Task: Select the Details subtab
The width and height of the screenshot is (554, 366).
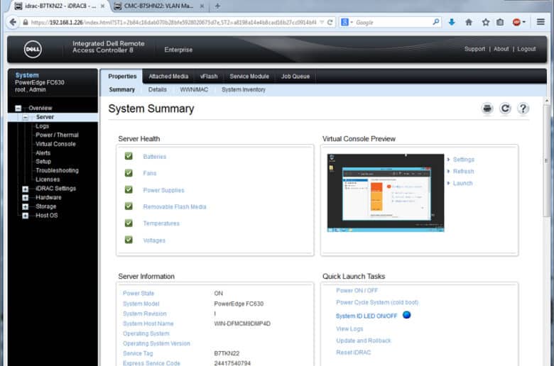Action: pos(157,89)
